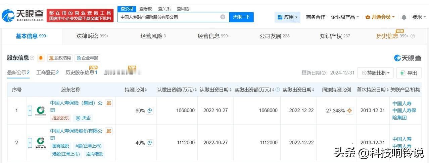Select 查老板 search mode tab
429x163 pixels.
tap(146, 9)
